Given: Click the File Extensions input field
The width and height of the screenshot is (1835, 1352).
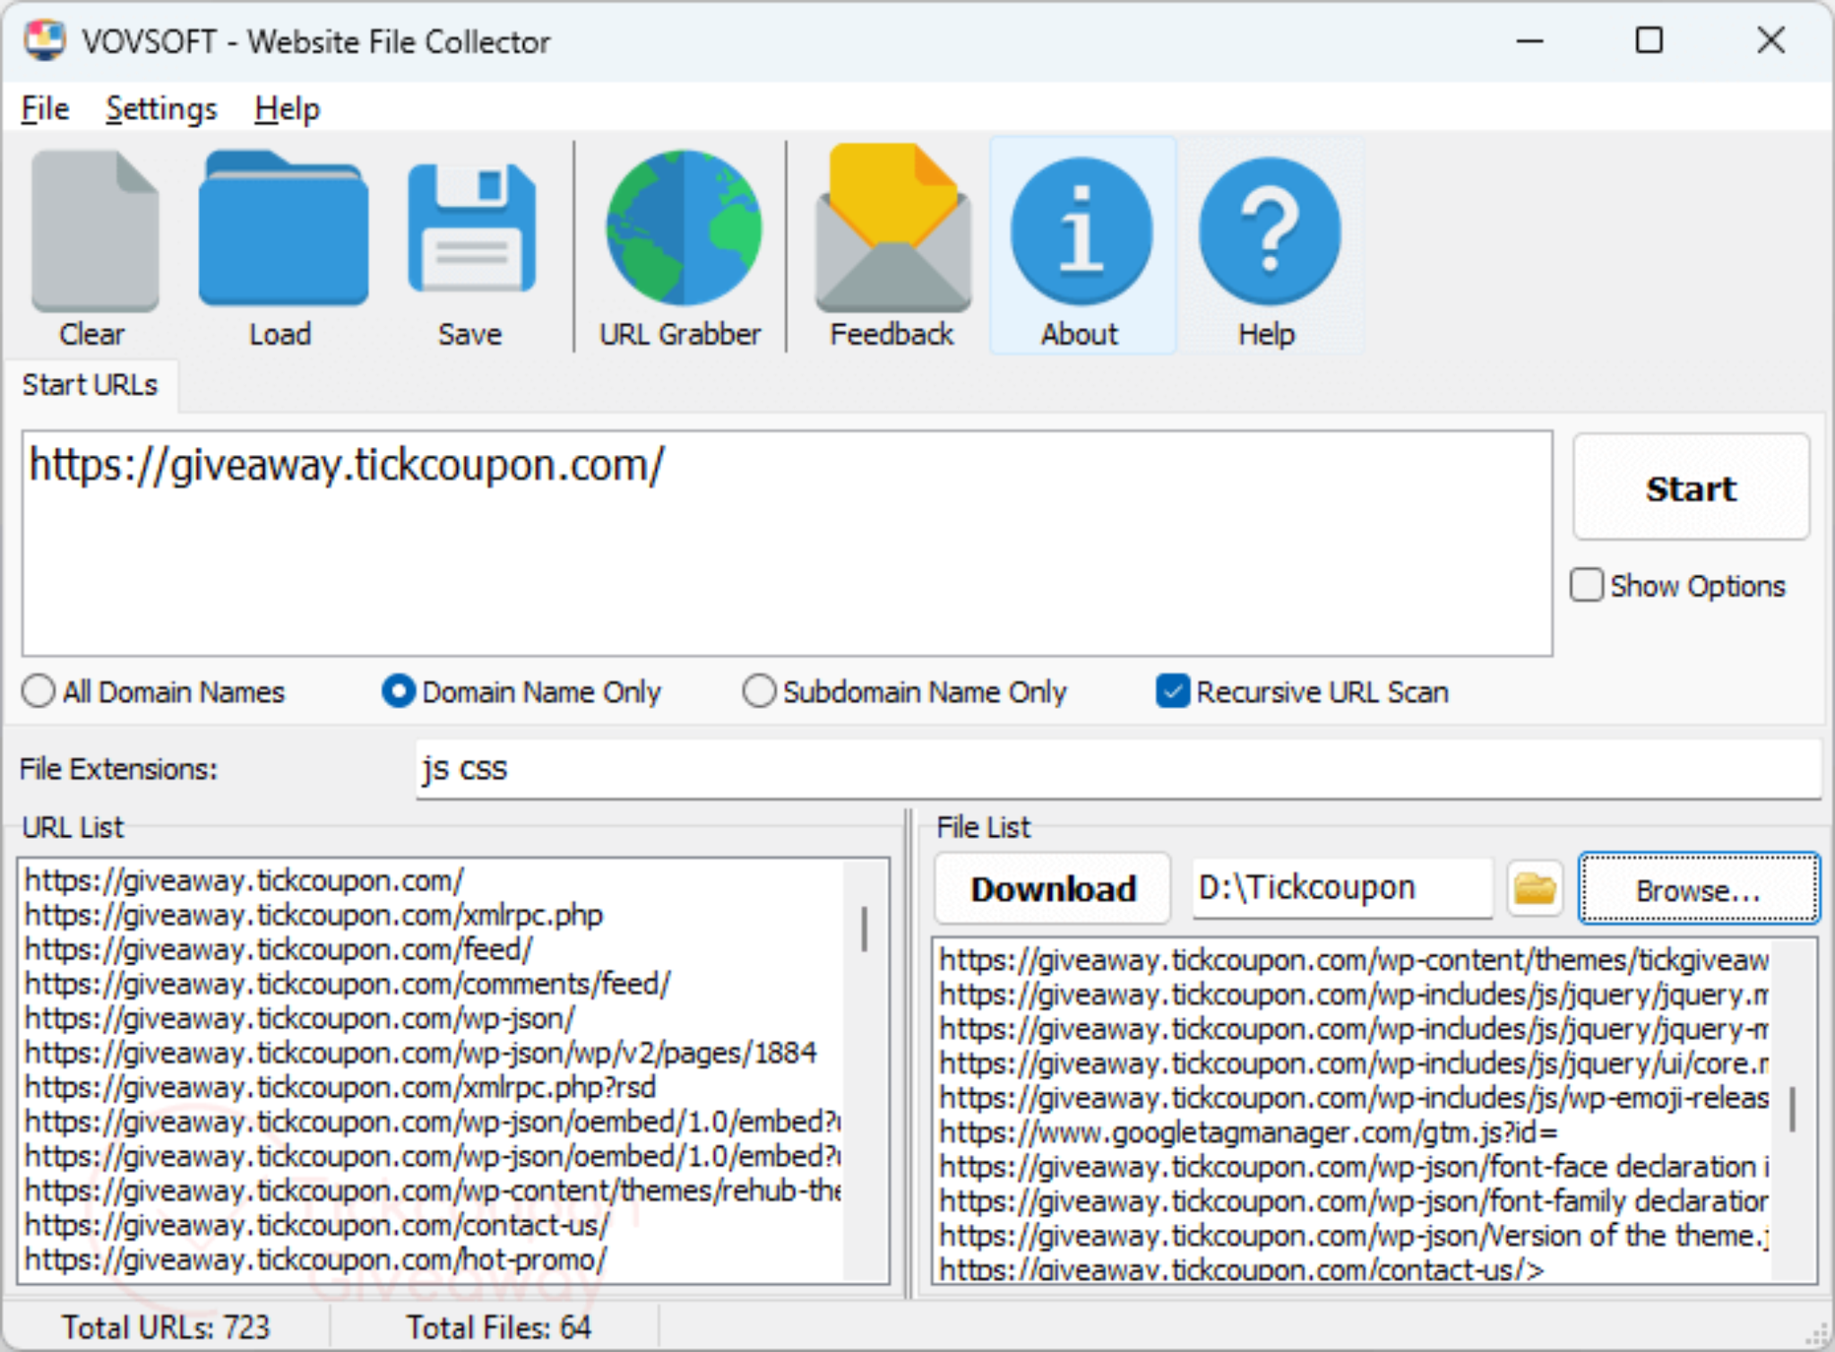Looking at the screenshot, I should tap(1118, 769).
